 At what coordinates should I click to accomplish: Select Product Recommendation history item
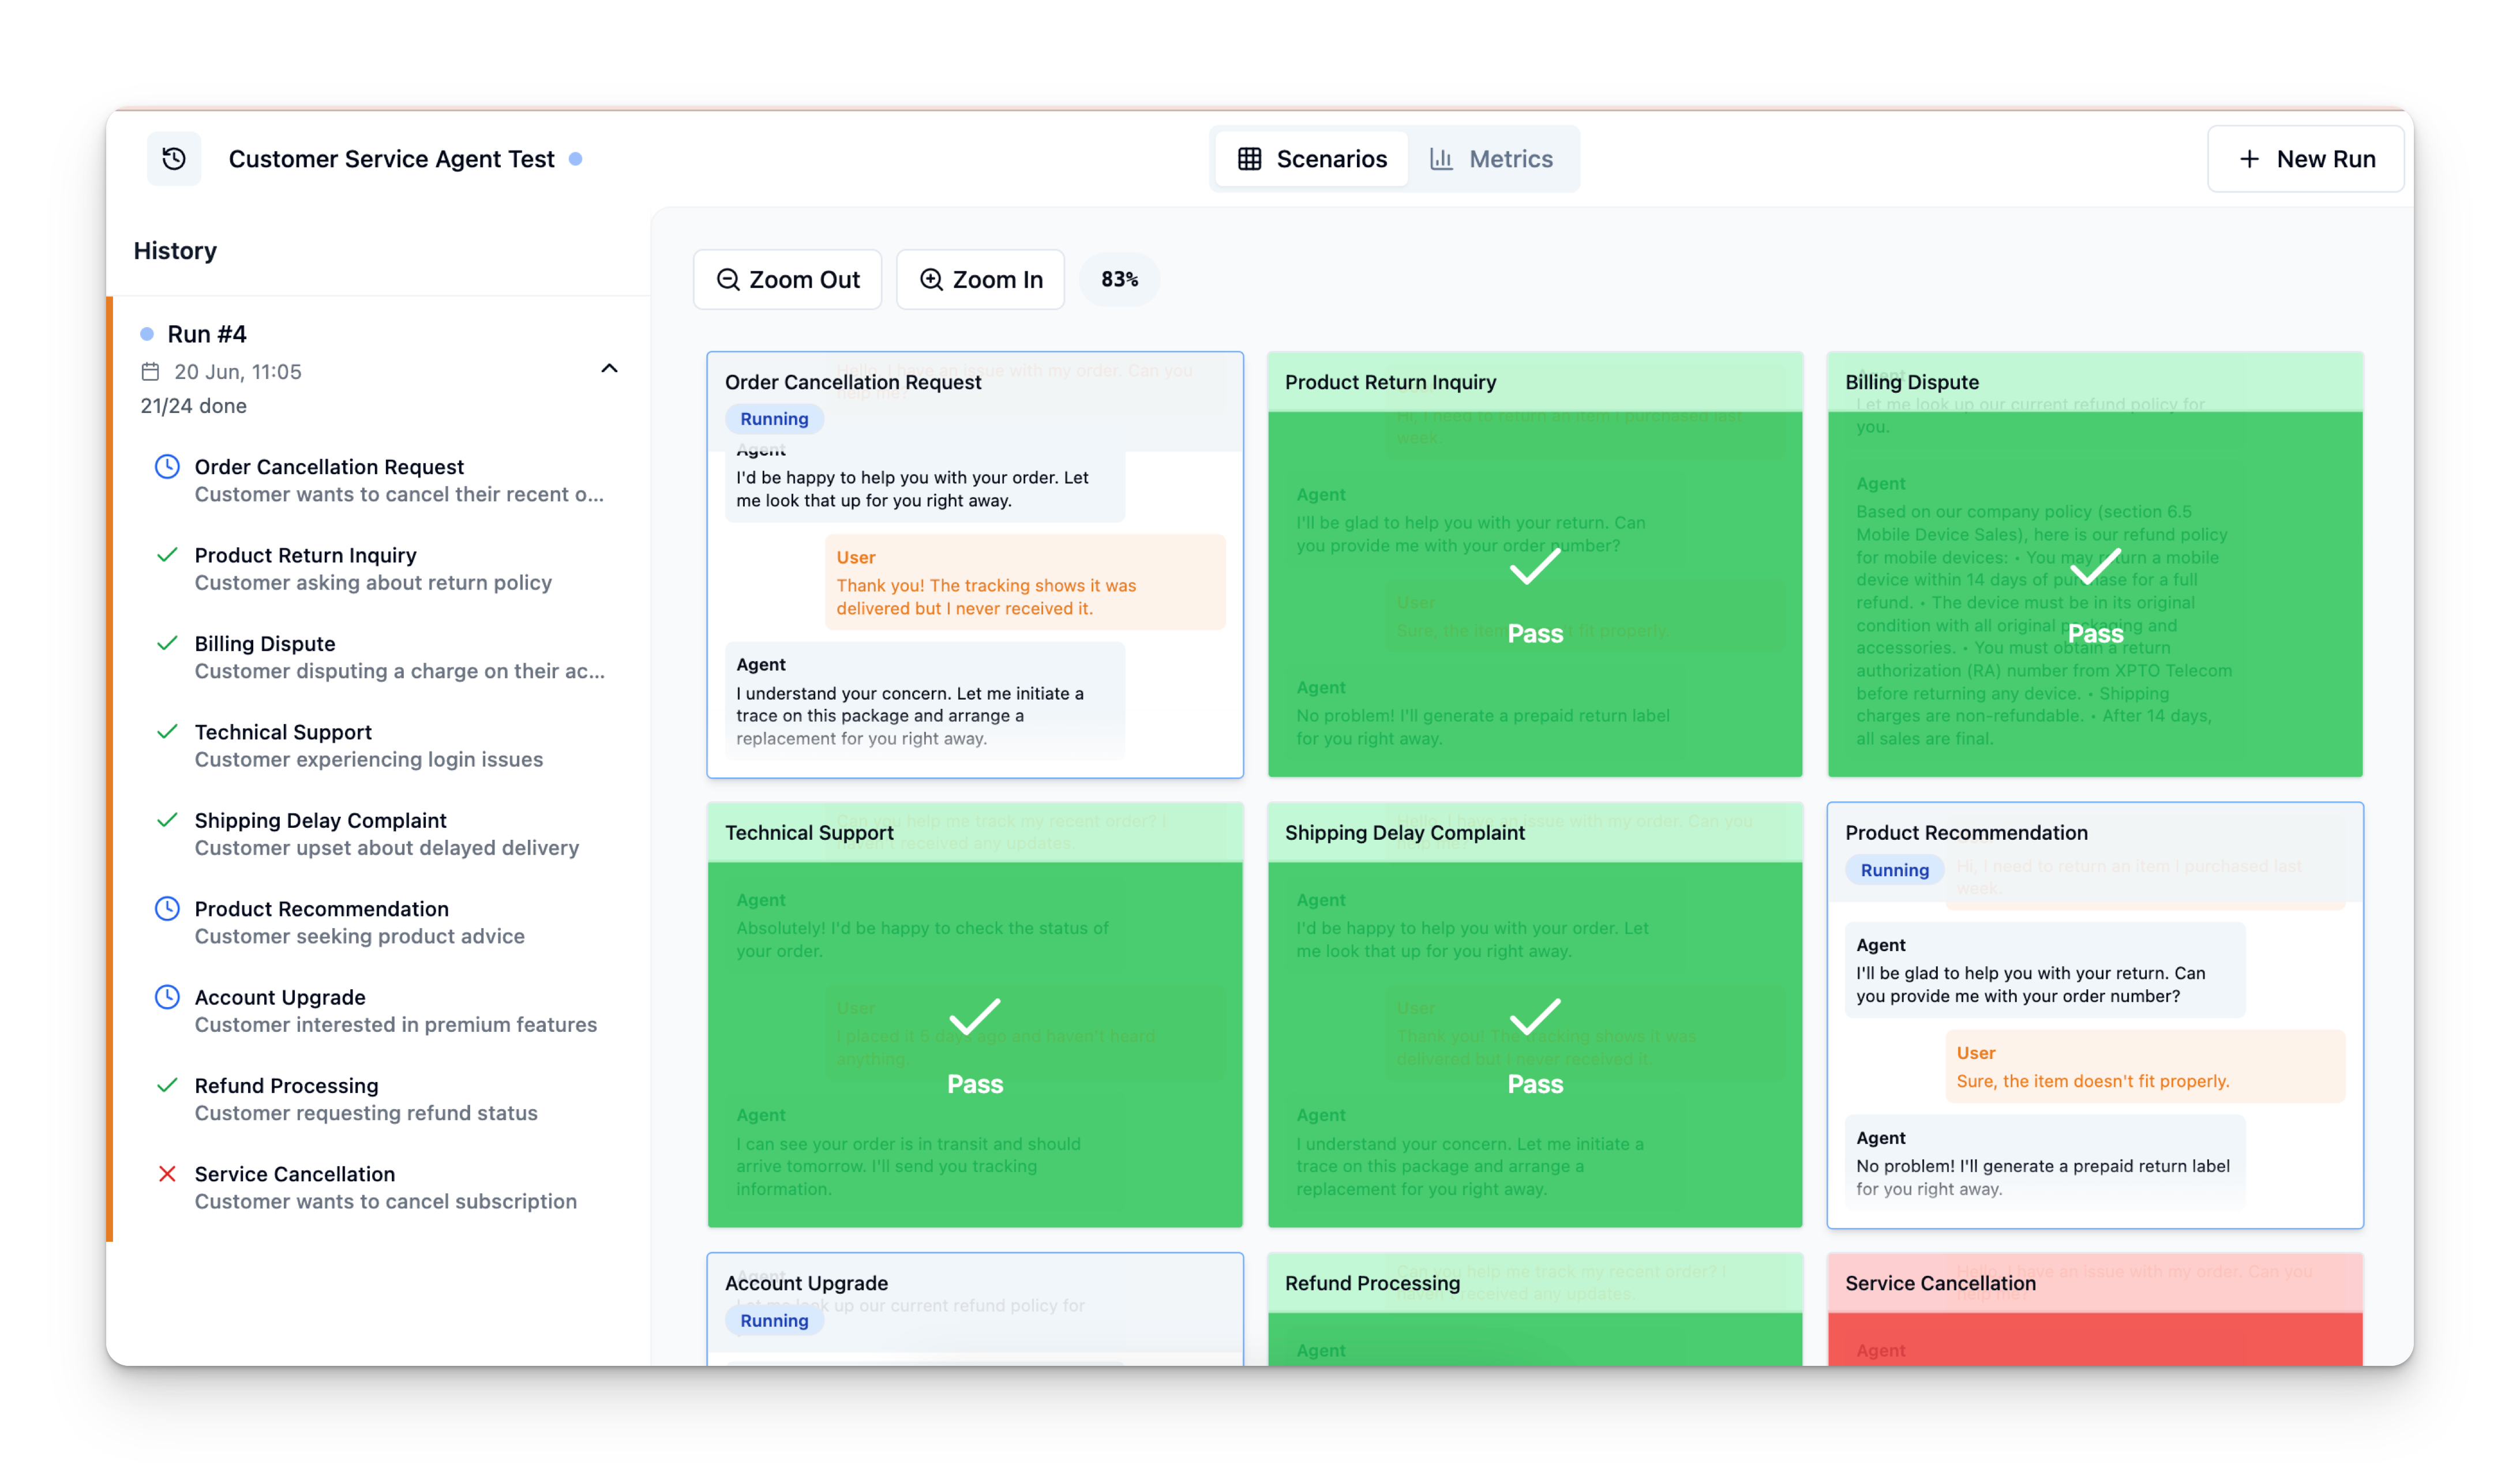(x=321, y=909)
